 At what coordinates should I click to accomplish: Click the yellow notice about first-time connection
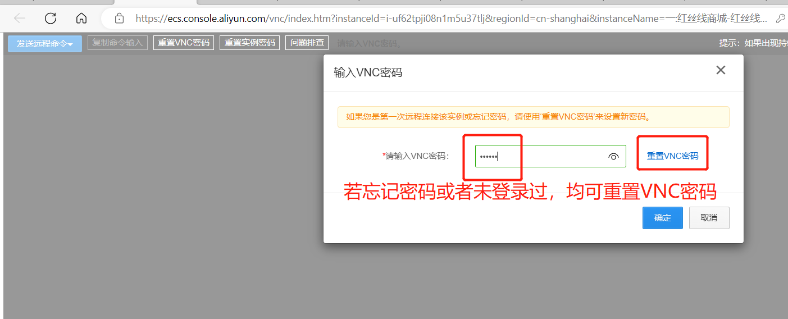point(534,117)
